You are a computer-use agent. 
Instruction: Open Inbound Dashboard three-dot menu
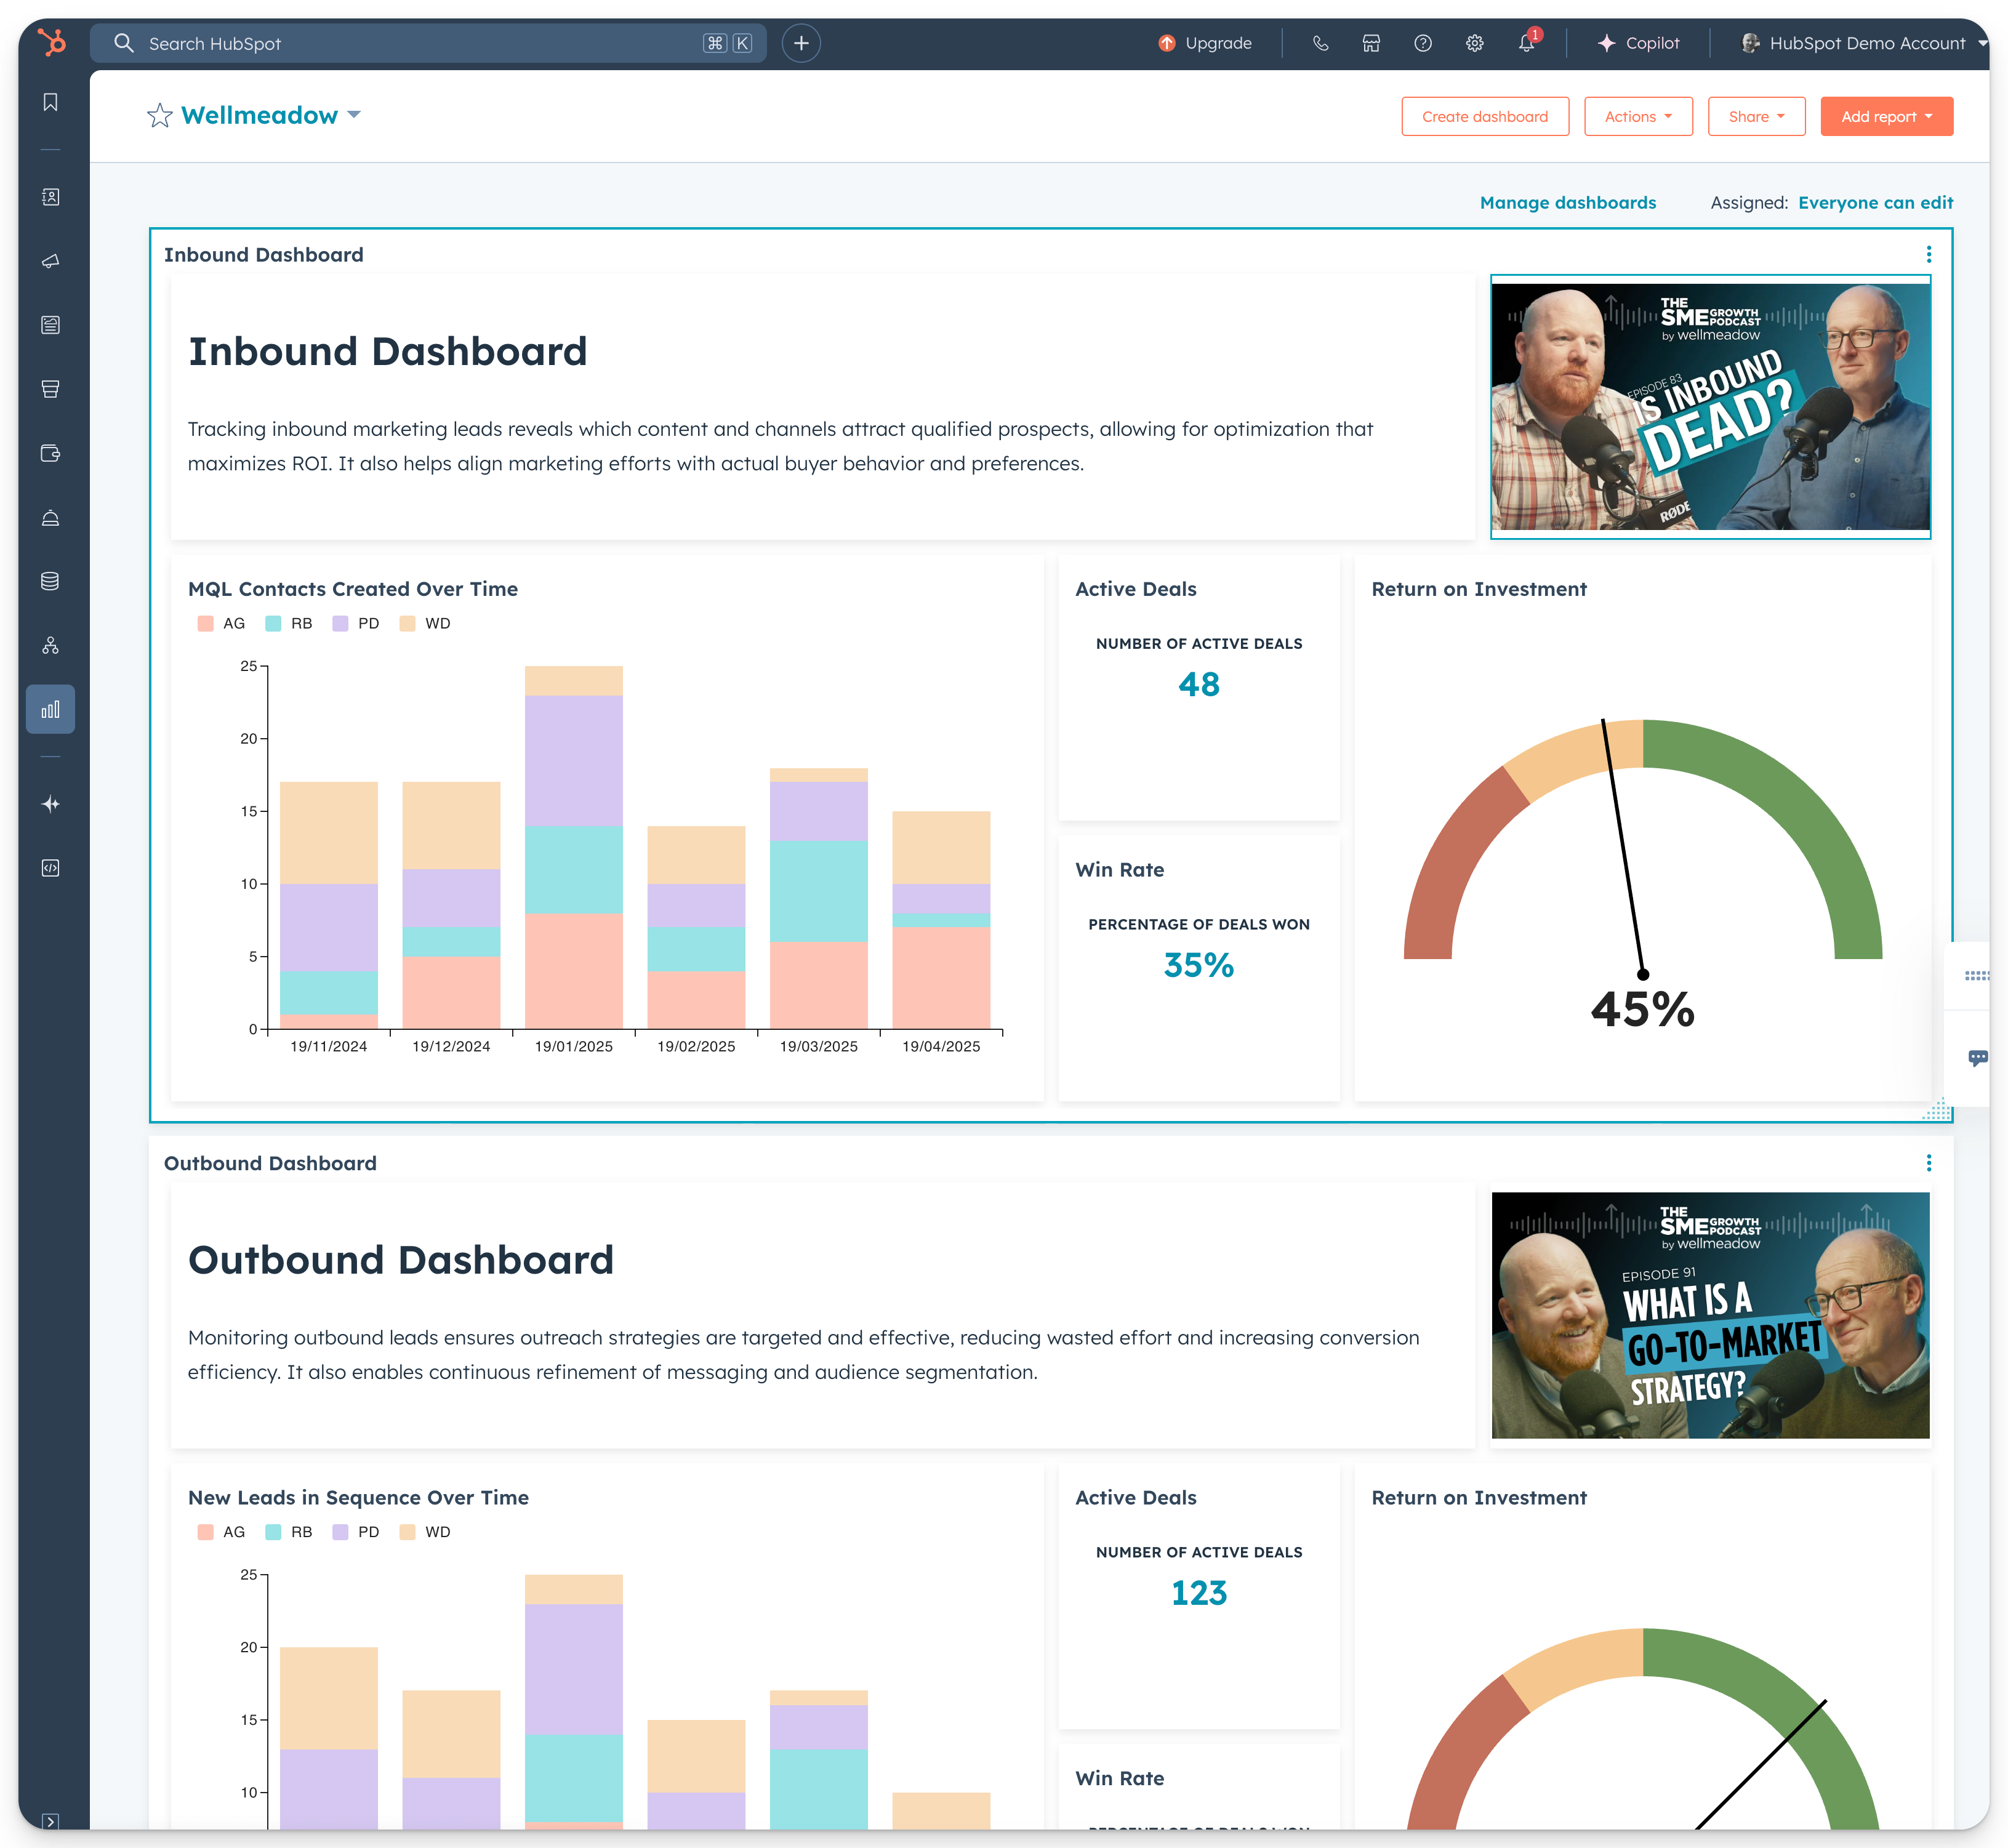click(x=1929, y=255)
